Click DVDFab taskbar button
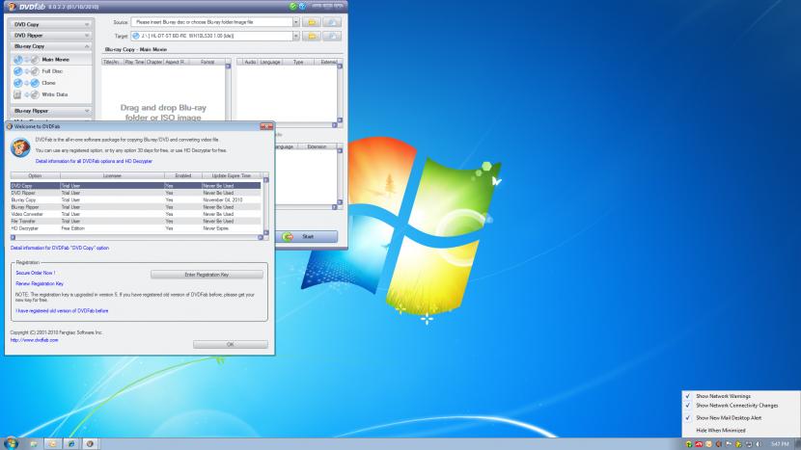The height and width of the screenshot is (450, 801). pos(90,443)
